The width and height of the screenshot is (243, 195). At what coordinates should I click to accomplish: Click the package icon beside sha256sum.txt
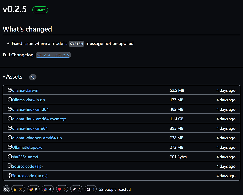click(x=10, y=157)
